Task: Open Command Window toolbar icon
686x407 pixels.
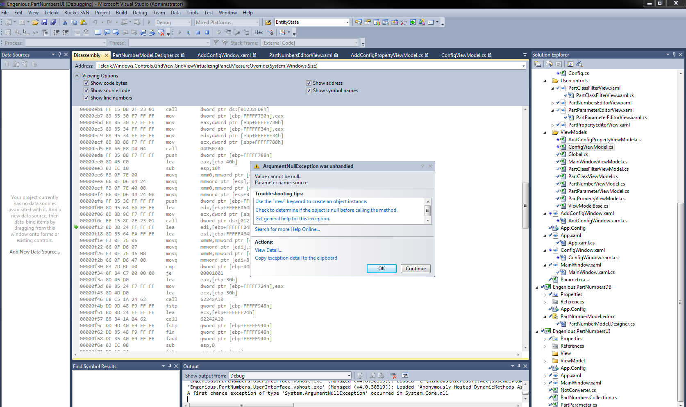Action: (x=431, y=22)
